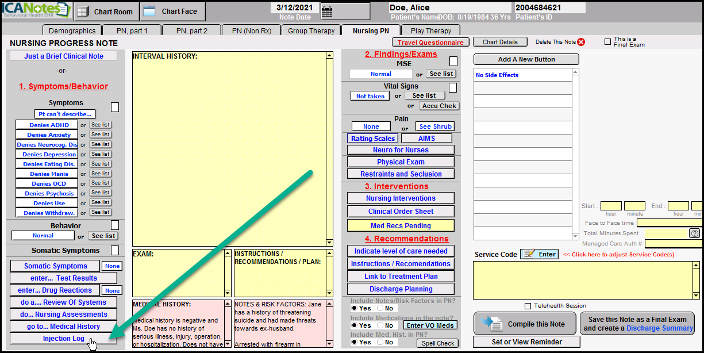Open the calendar date picker icon

tap(327, 11)
